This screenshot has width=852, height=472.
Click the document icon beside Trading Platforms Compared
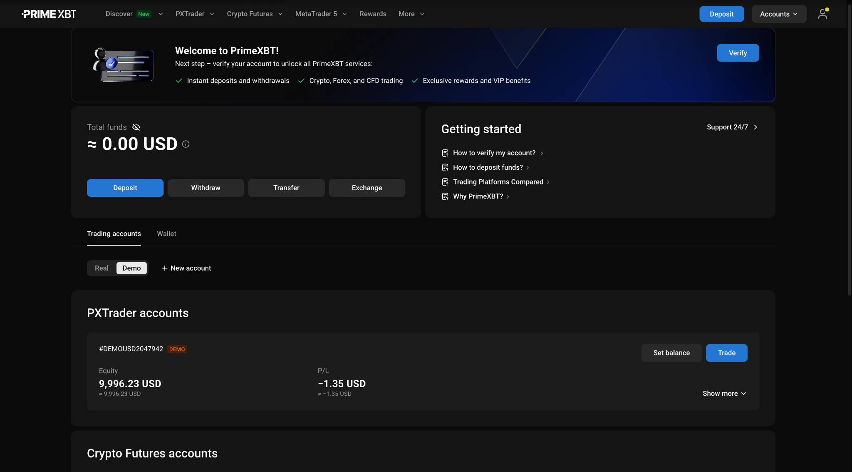tap(445, 182)
